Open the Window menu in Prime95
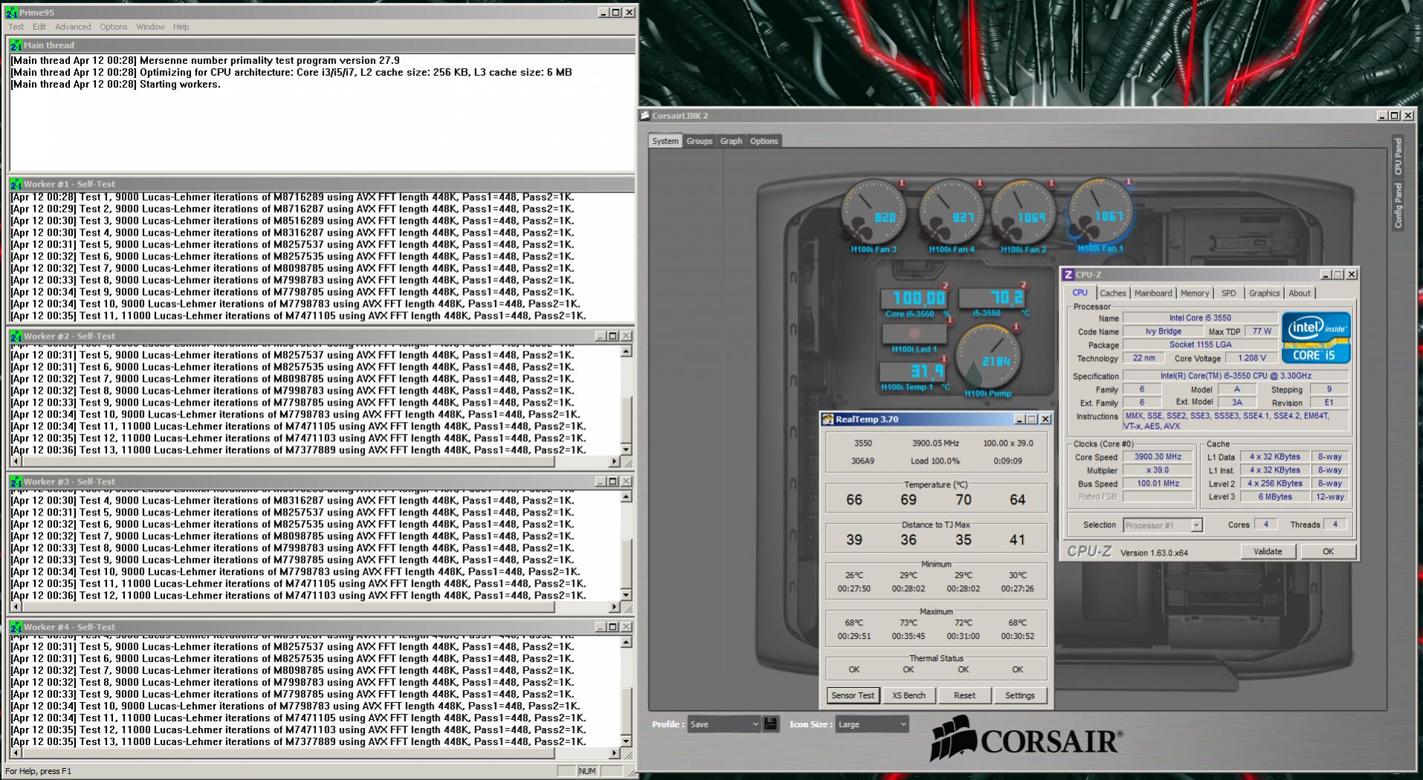The width and height of the screenshot is (1423, 780). coord(150,27)
